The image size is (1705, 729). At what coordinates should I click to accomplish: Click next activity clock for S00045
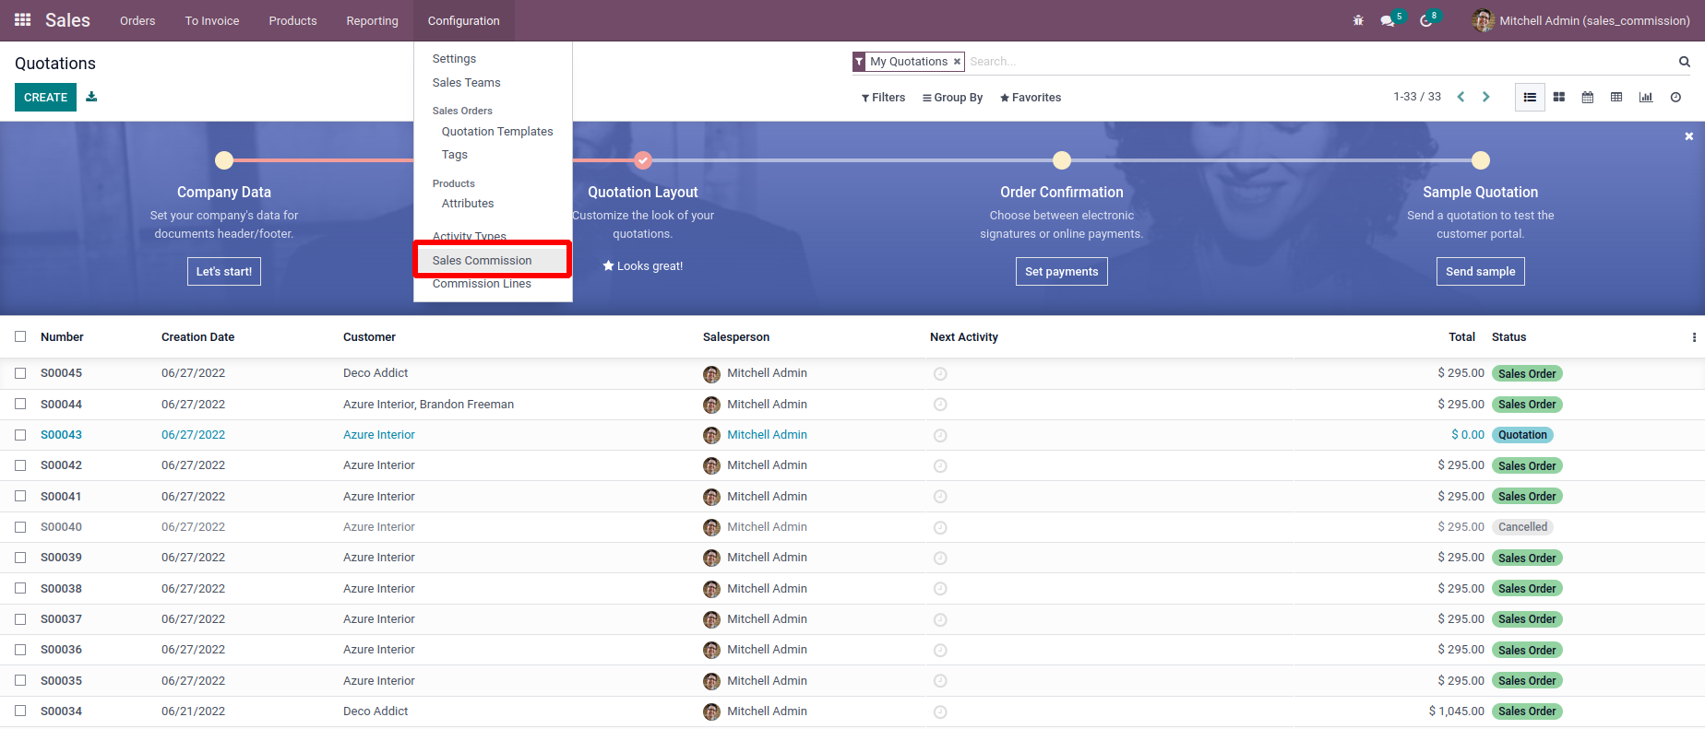(940, 374)
